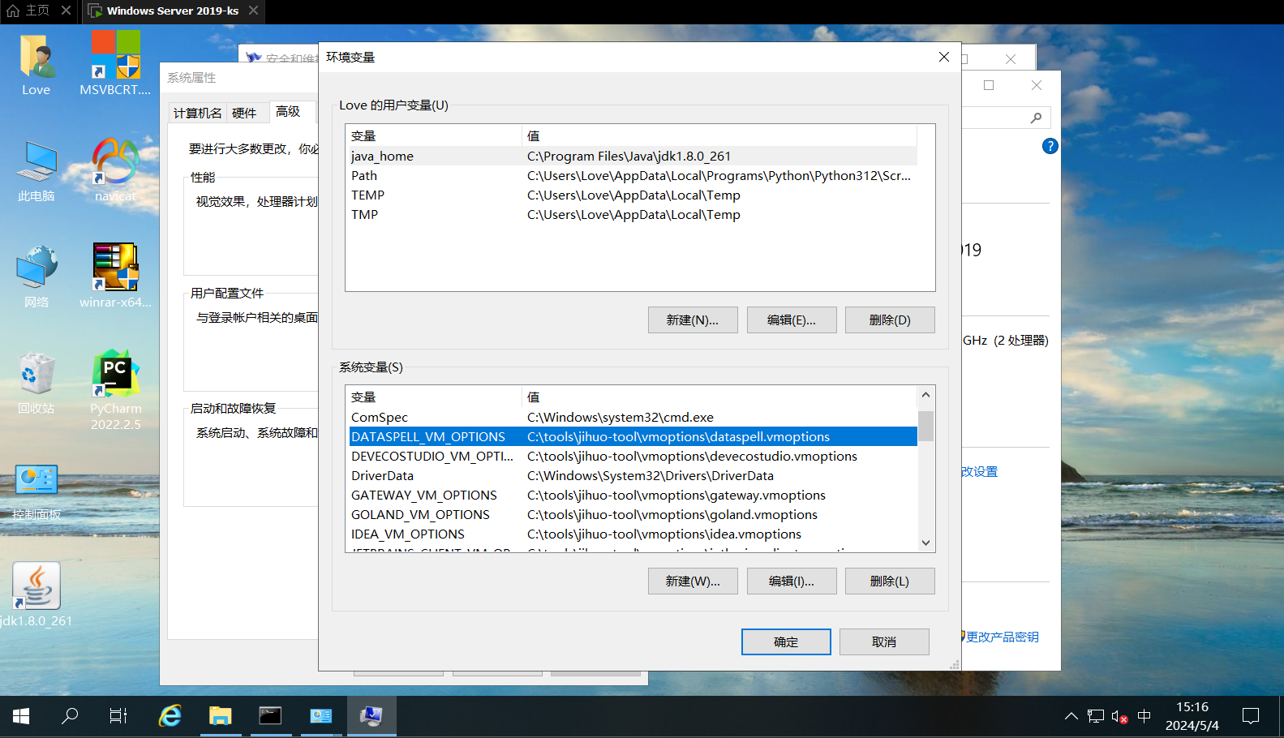Image resolution: width=1284 pixels, height=738 pixels.
Task: Click the taskbar search magnifier
Action: 70,716
